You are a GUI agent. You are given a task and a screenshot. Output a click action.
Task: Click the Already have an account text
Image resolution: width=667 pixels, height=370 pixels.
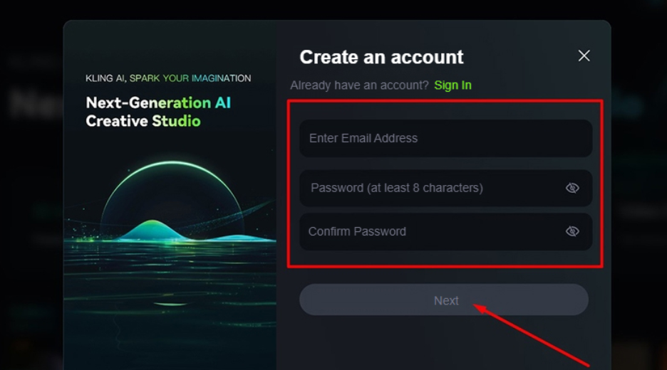click(359, 85)
